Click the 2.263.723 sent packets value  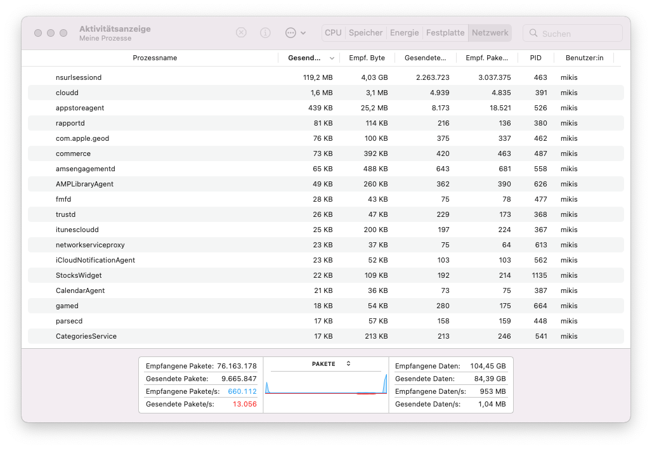click(433, 77)
